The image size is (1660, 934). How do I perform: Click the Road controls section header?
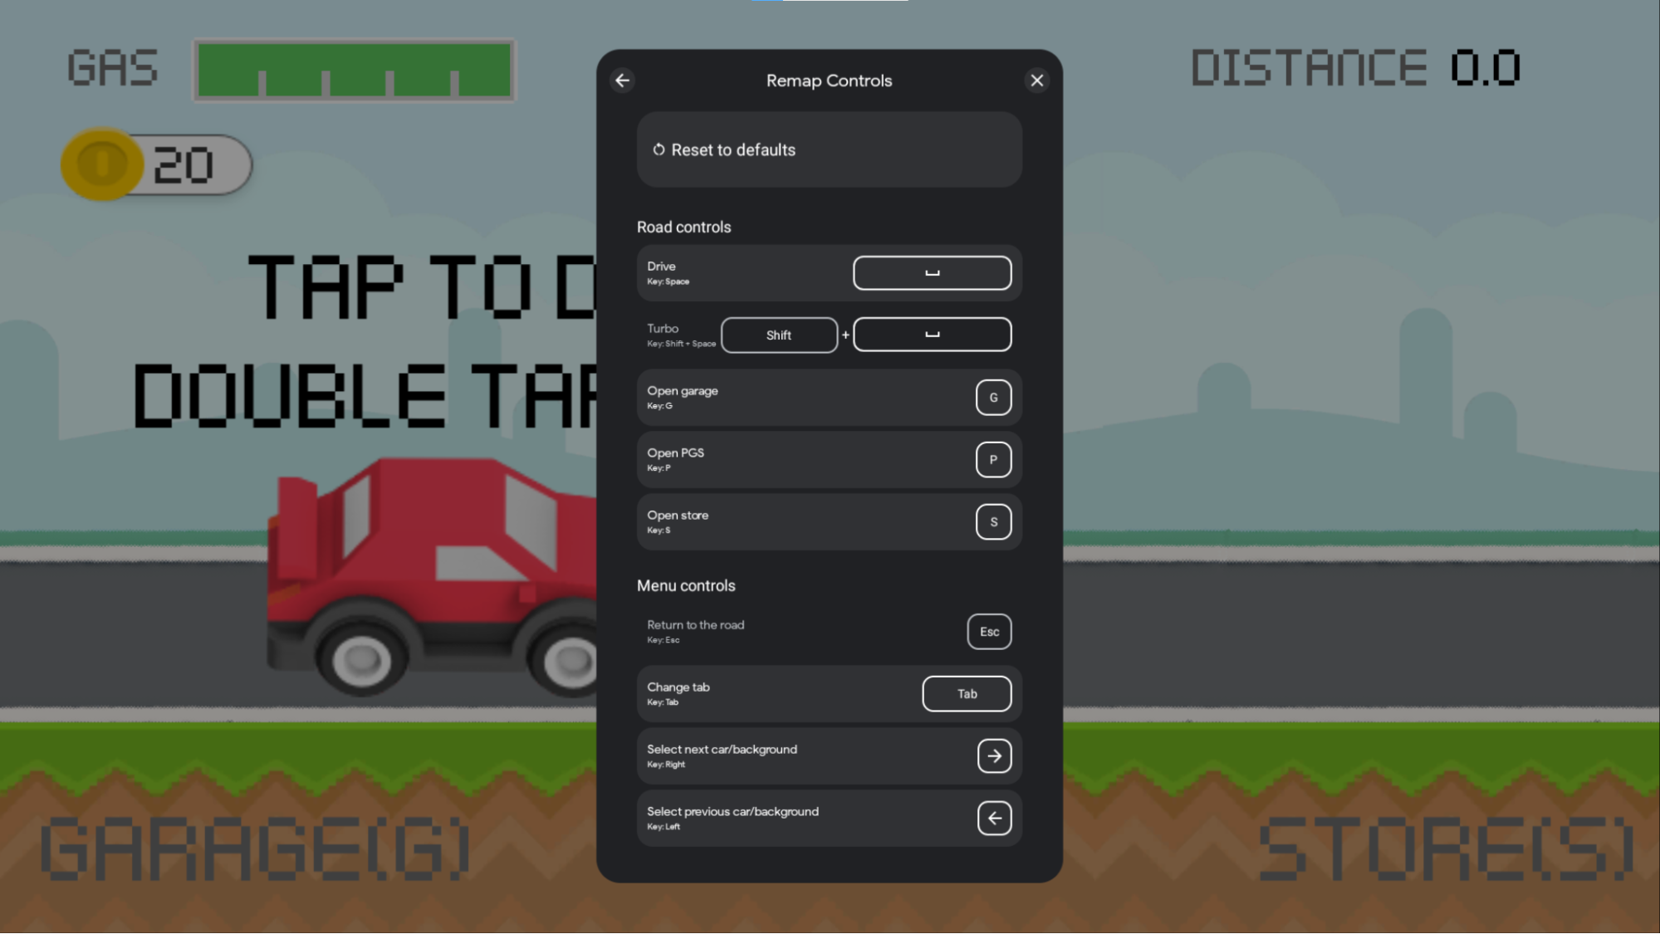684,227
